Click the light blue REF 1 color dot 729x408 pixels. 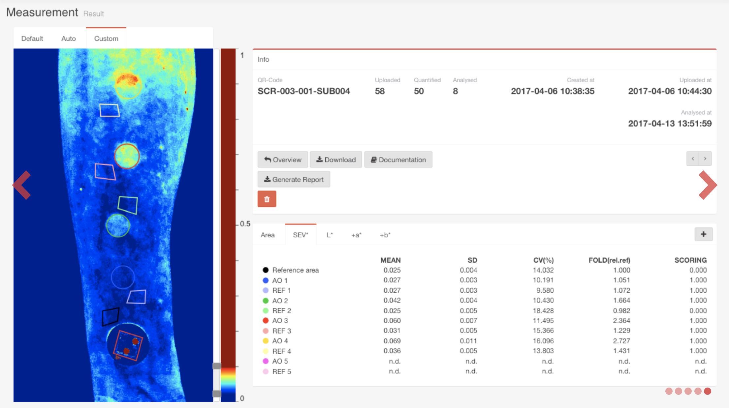coord(266,290)
